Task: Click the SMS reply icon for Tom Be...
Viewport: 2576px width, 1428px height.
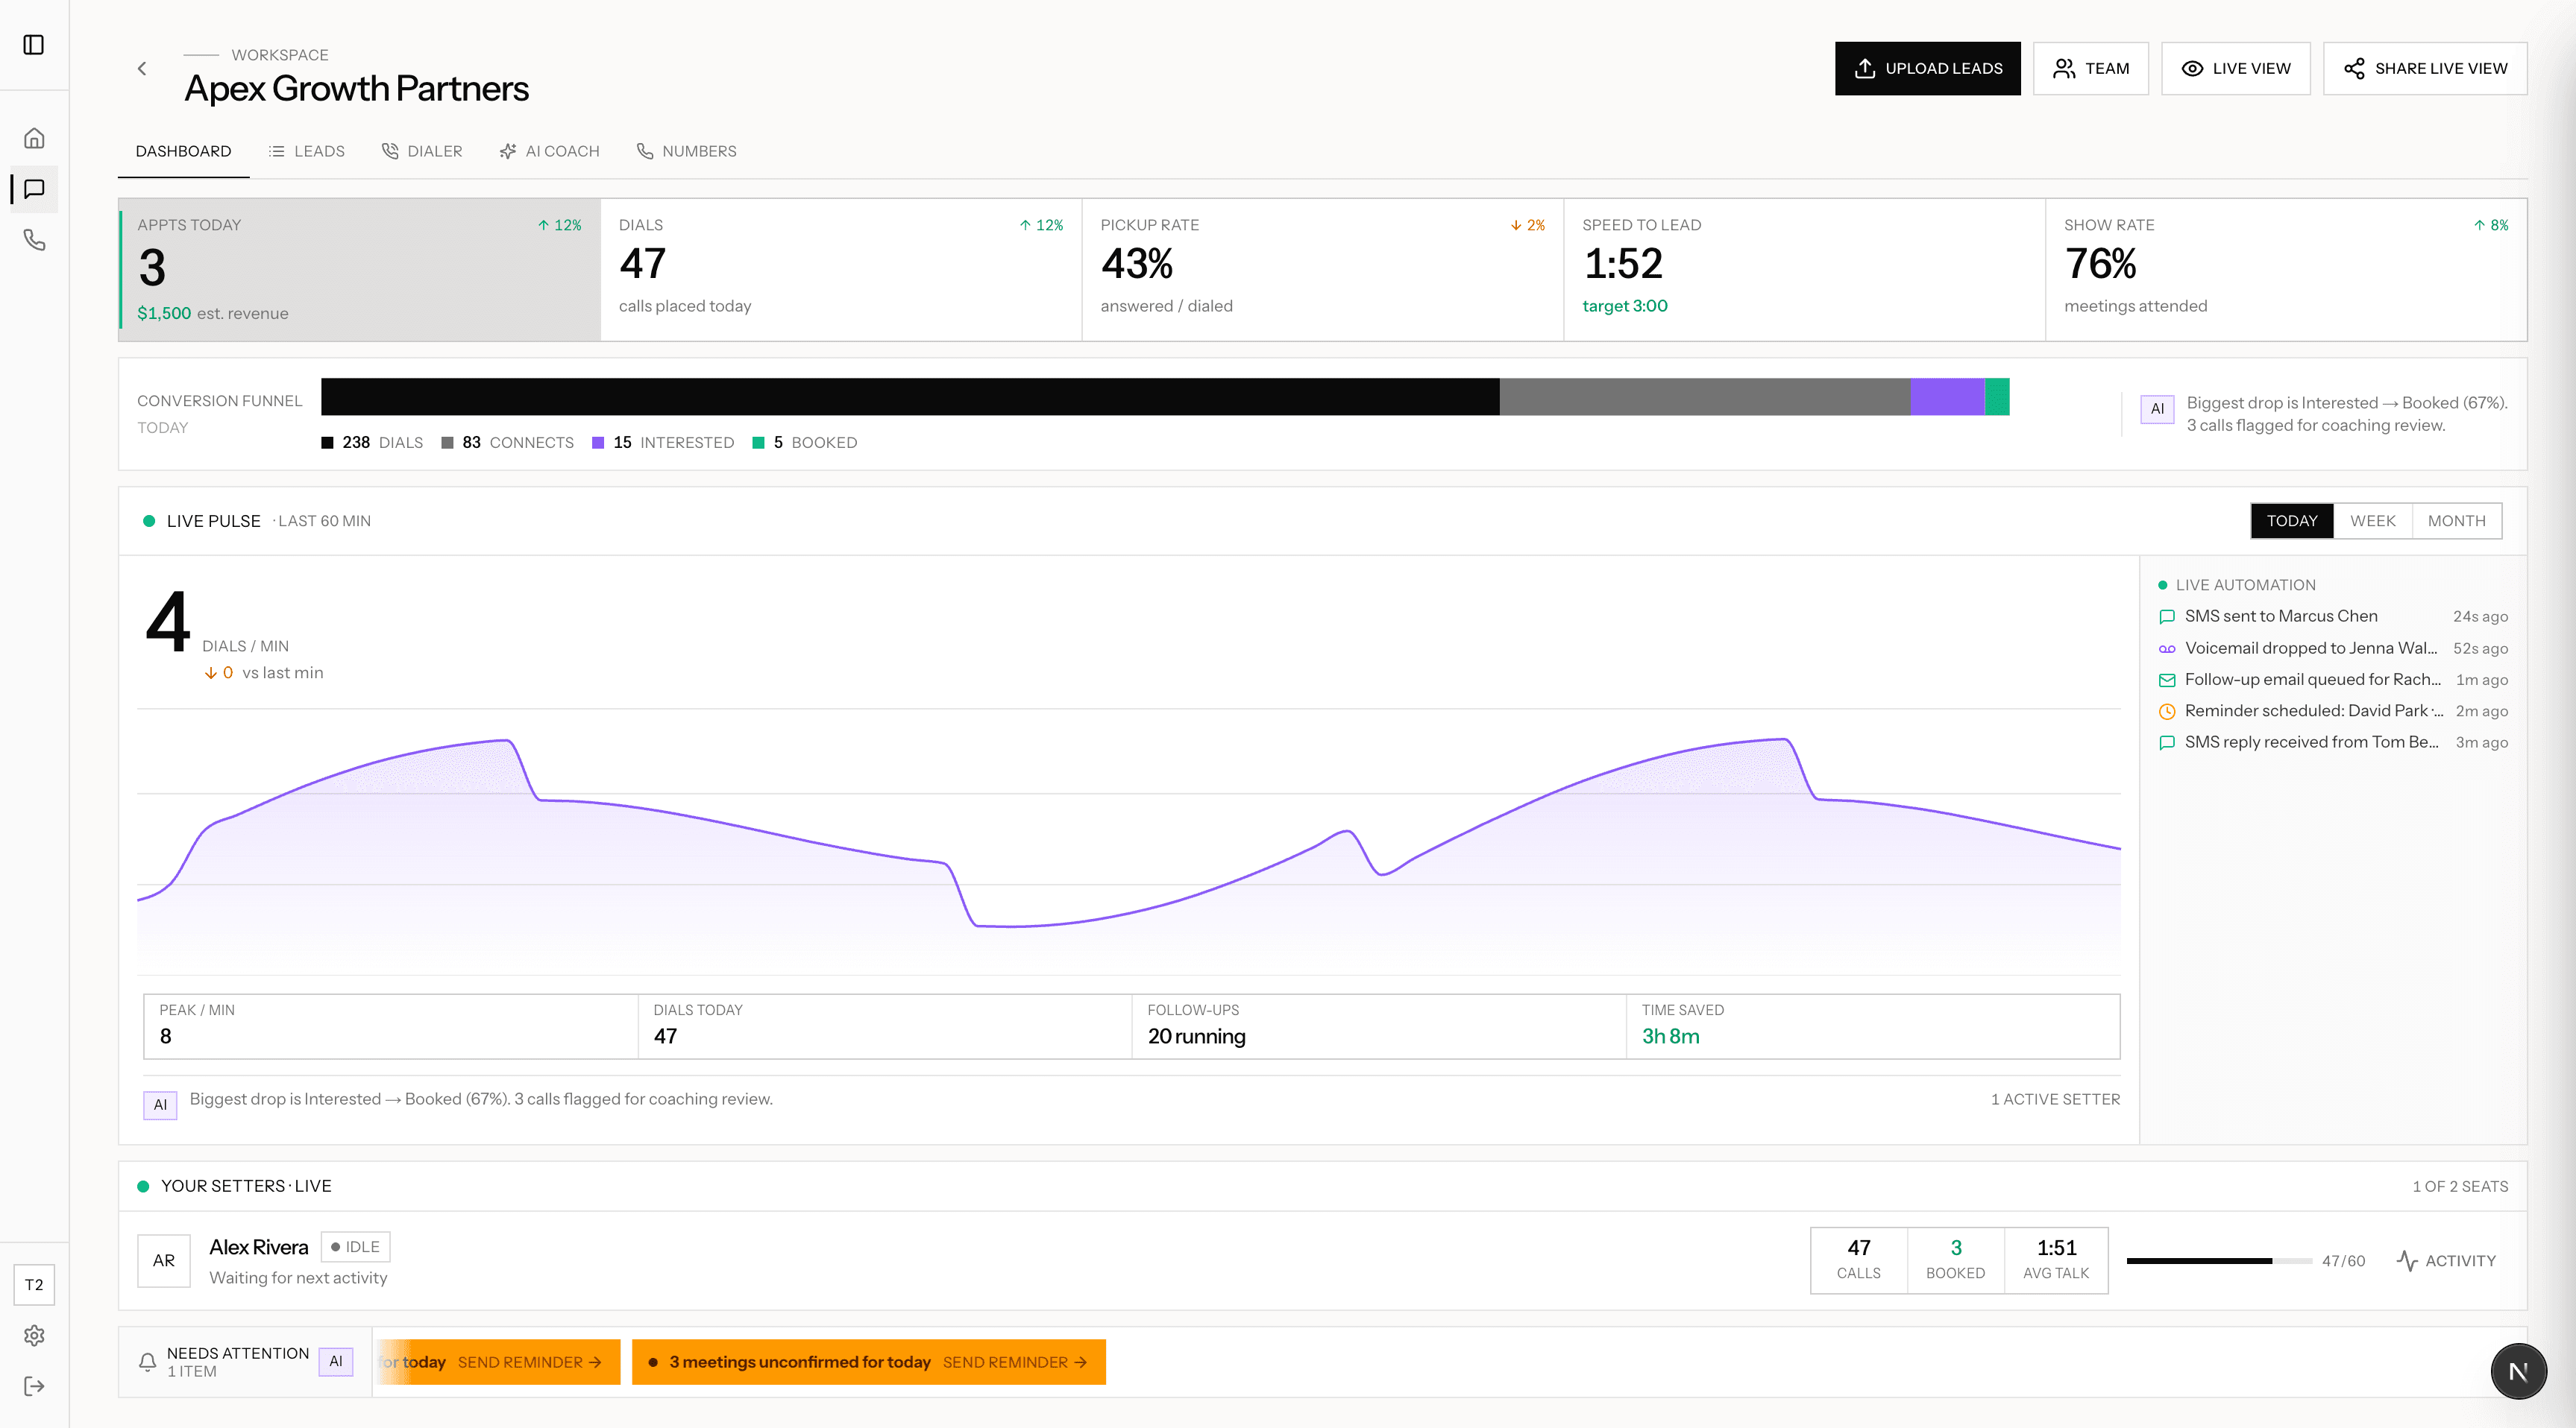Action: tap(2167, 742)
